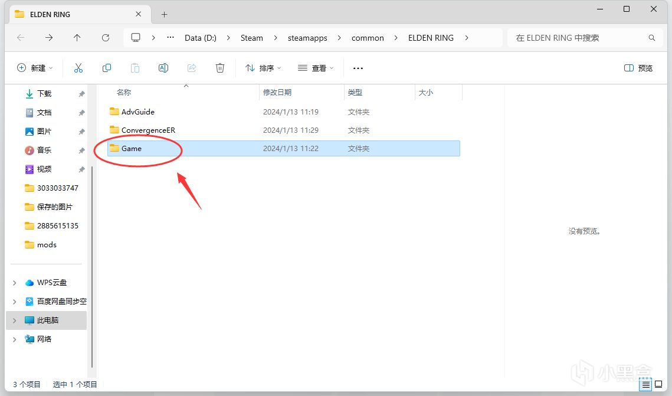Expand chevron after common breadcrumb
The image size is (672, 396).
pos(396,38)
